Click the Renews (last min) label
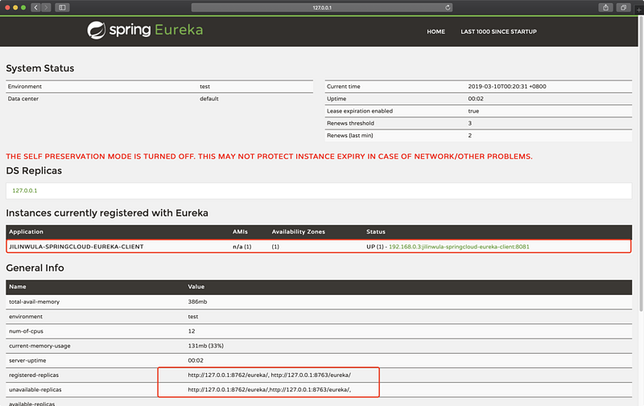Screen dimensions: 644x406 pyautogui.click(x=350, y=136)
